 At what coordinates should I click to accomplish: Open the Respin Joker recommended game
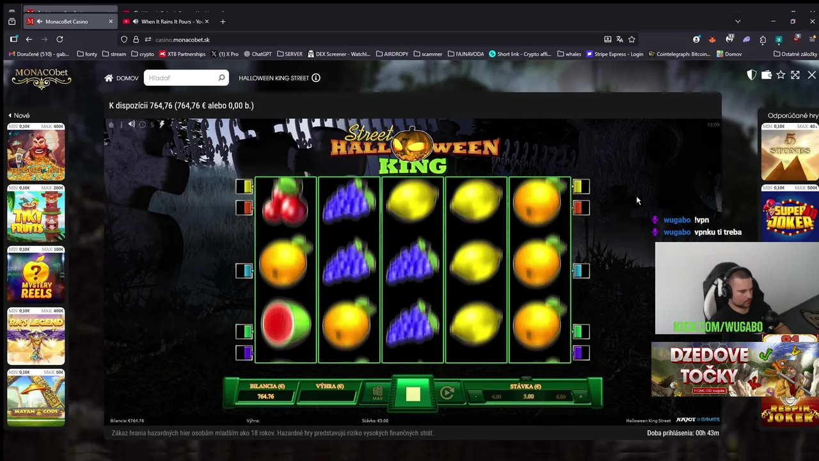pos(790,411)
